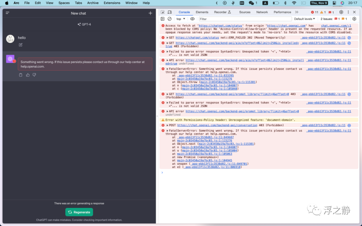Open the chat.openai.com/:1 source link
The image size is (362, 226).
(336, 25)
